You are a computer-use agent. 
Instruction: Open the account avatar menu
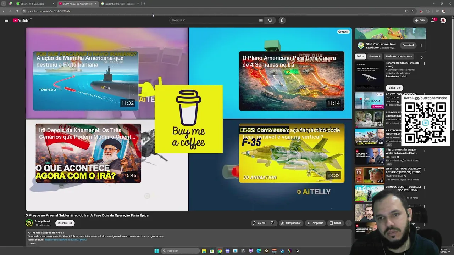[443, 20]
